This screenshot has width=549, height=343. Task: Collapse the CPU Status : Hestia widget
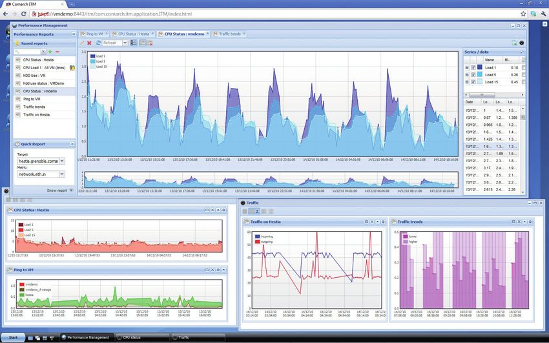pyautogui.click(x=218, y=210)
